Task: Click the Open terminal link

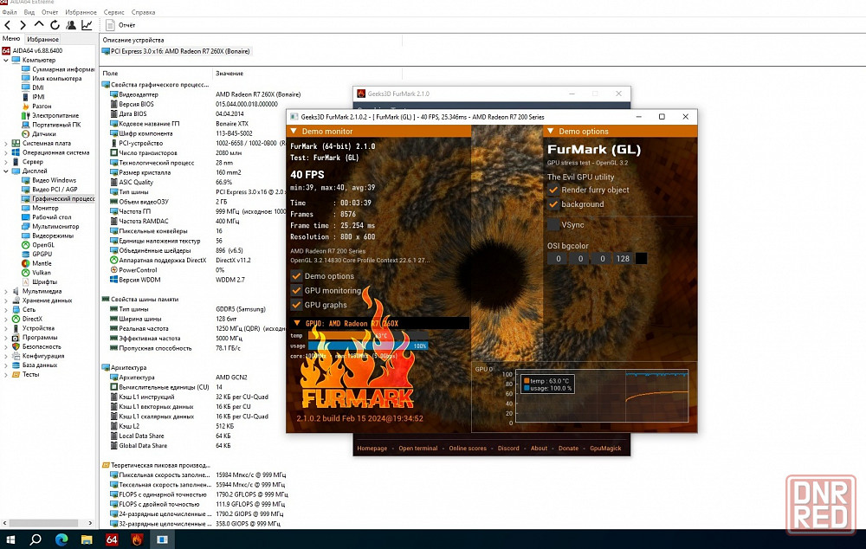Action: coord(418,449)
